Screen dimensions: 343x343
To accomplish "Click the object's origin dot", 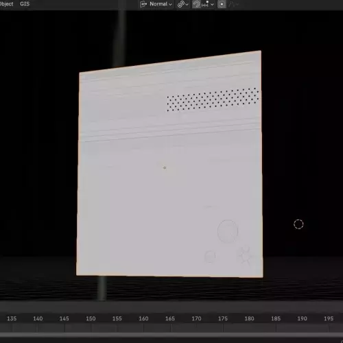I will point(165,168).
